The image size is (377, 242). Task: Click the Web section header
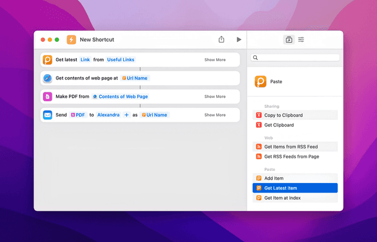[x=269, y=138]
